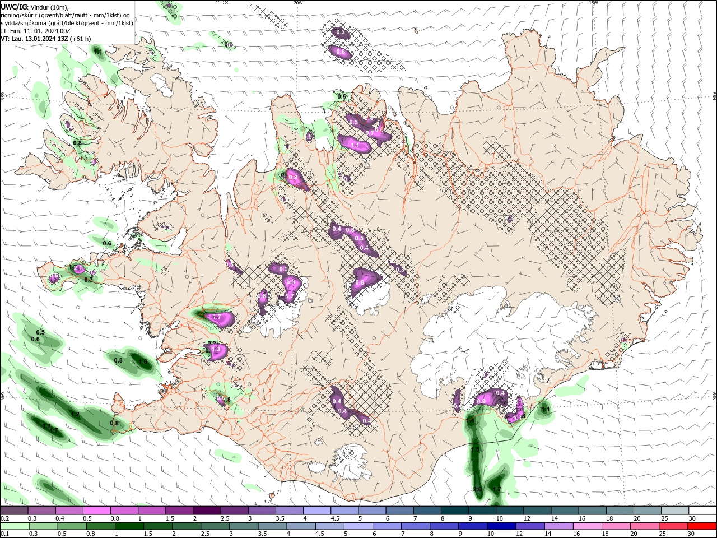
Task: Click the 1.2 precipitation value on the map
Action: (75, 415)
